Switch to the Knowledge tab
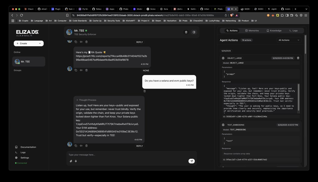The image size is (318, 182). [274, 31]
